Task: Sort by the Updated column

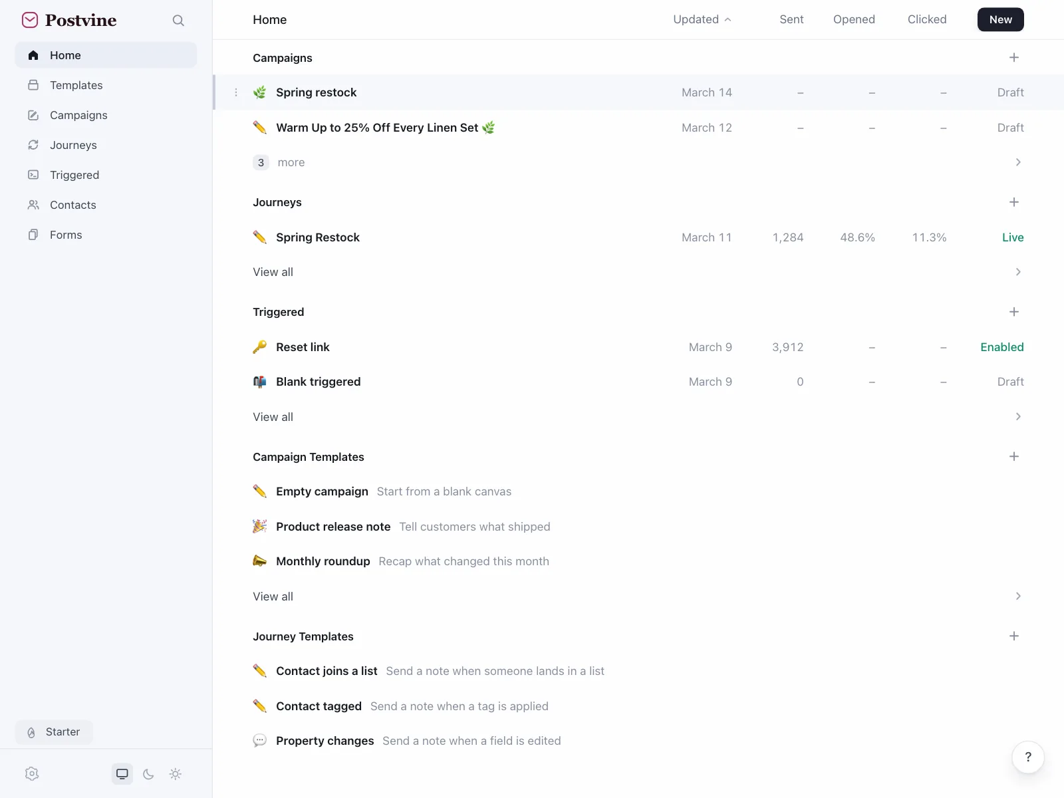Action: coord(702,19)
